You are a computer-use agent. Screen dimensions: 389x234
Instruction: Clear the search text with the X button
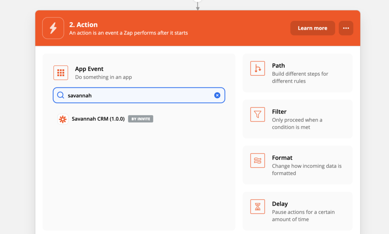click(217, 95)
